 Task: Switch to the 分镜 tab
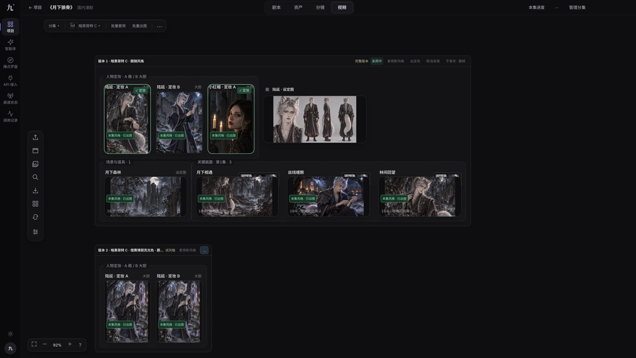click(320, 8)
